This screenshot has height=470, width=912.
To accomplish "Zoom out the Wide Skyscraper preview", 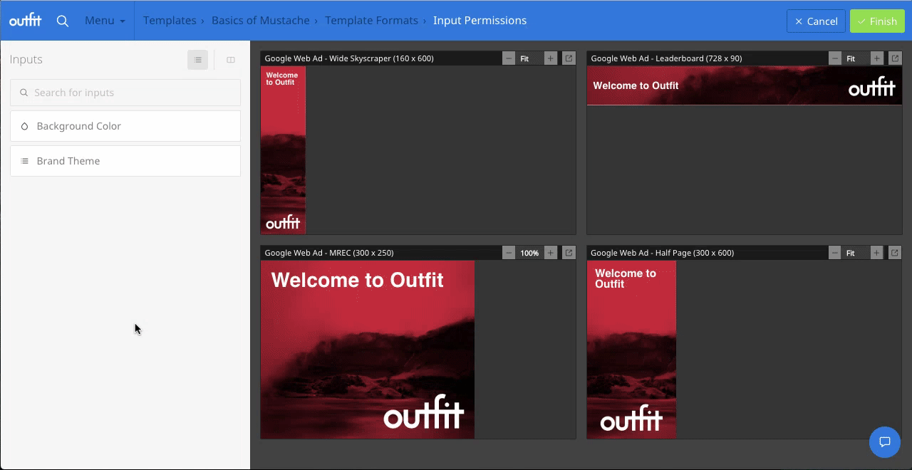I will [x=509, y=58].
